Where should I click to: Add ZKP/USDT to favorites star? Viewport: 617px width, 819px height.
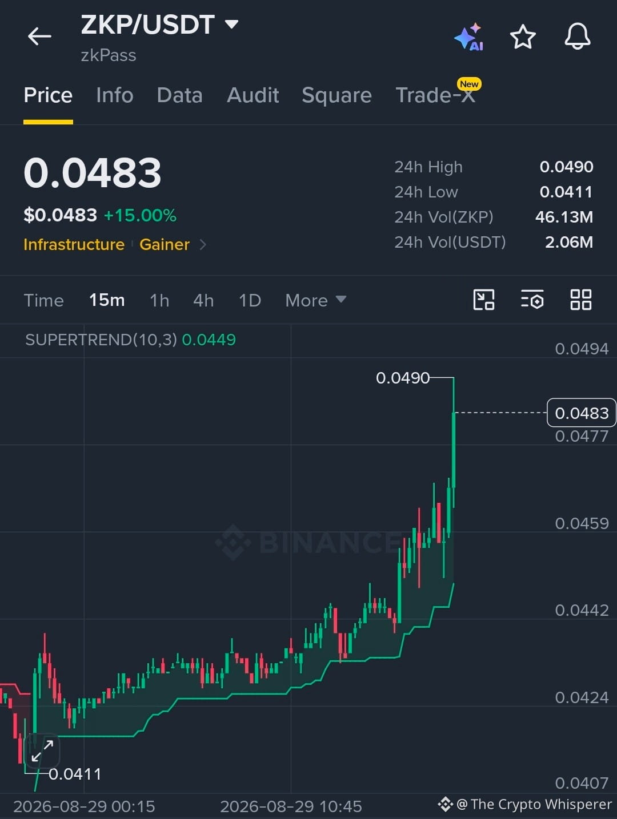click(x=522, y=37)
